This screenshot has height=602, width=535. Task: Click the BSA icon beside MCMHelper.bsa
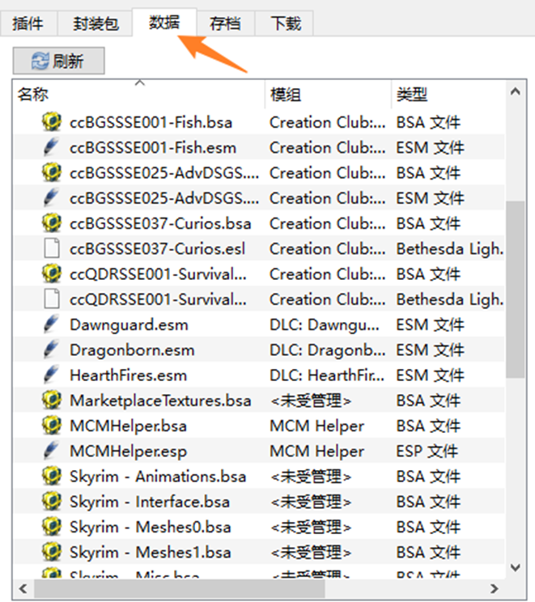52,426
